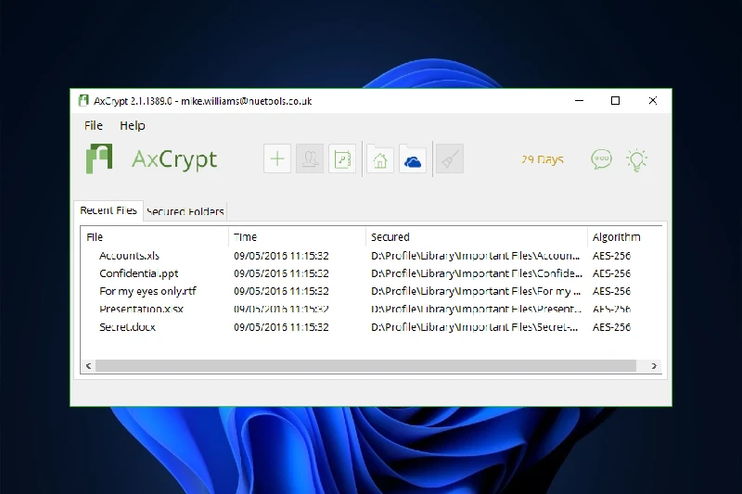Click the AxCrypt logo in toolbar
742x494 pixels.
[151, 158]
